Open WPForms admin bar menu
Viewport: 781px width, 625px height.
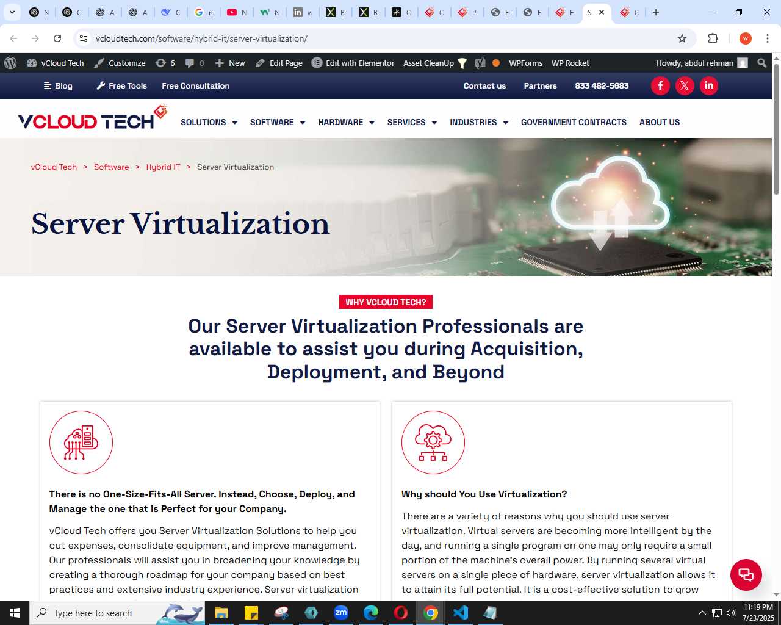pyautogui.click(x=525, y=63)
